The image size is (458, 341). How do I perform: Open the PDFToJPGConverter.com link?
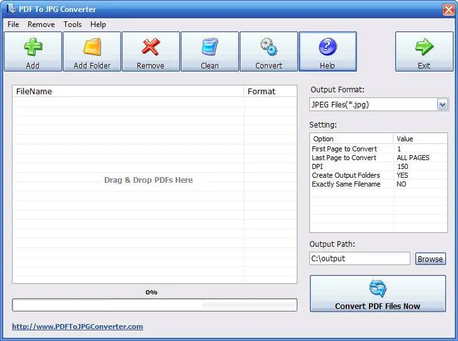tap(77, 327)
